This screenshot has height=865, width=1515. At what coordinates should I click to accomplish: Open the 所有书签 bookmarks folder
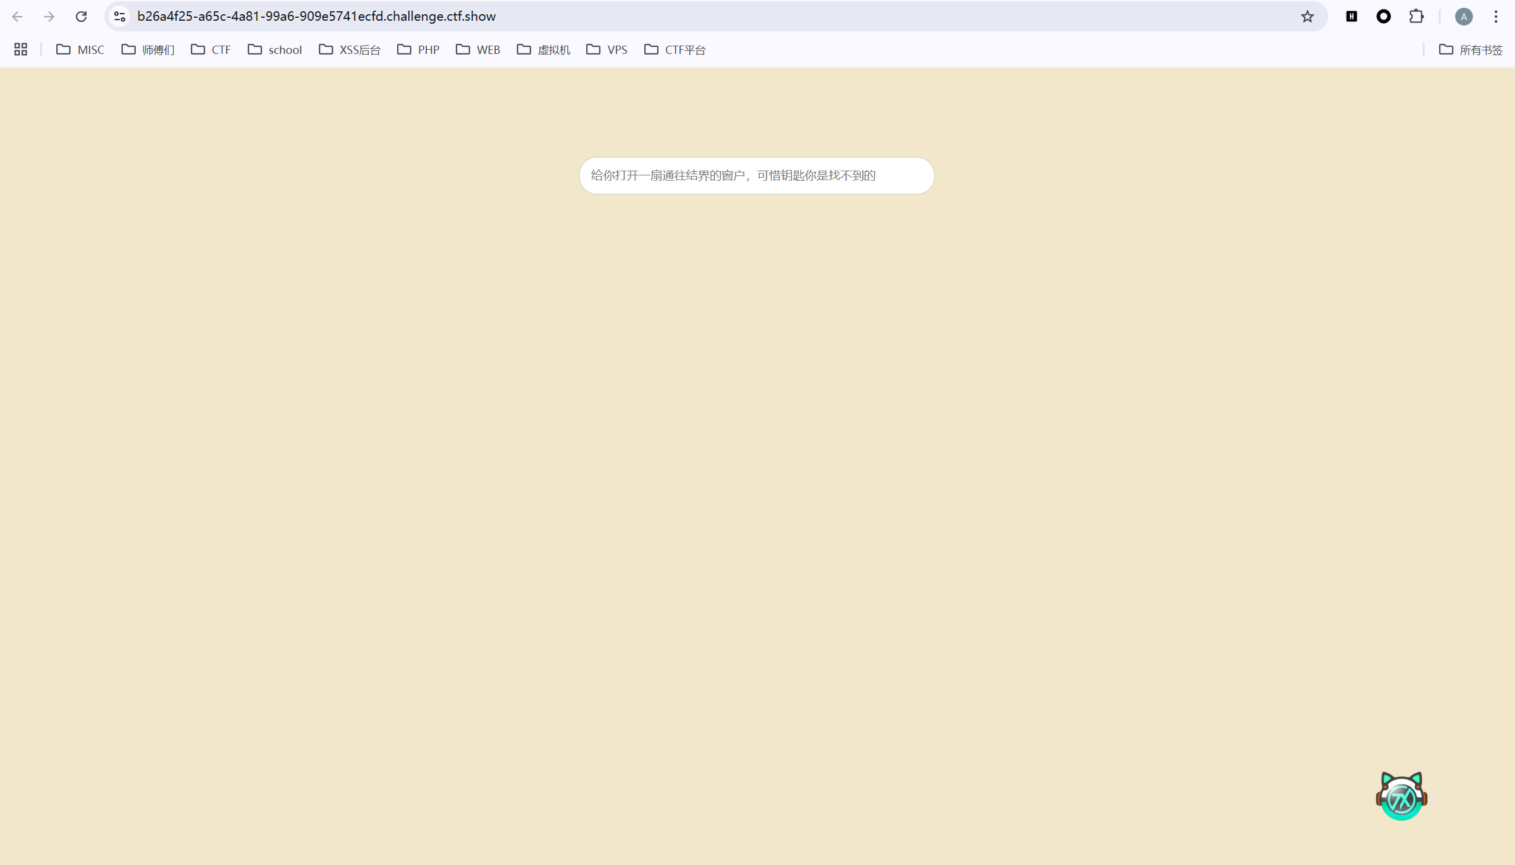click(x=1479, y=50)
